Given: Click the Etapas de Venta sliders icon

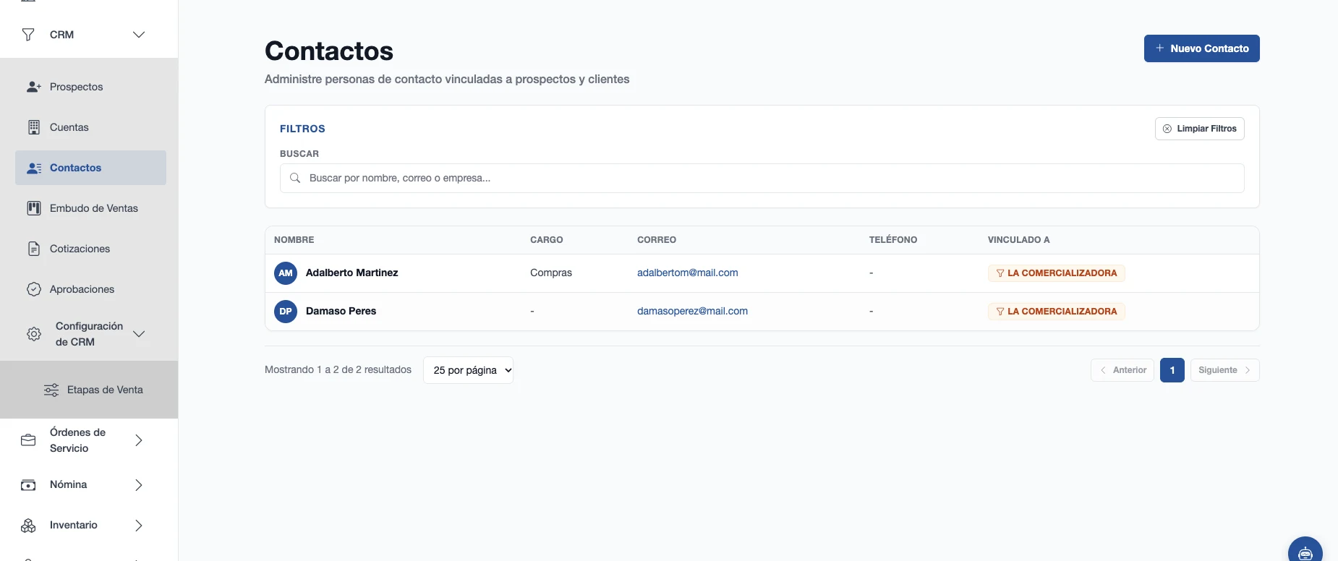Looking at the screenshot, I should (x=51, y=390).
